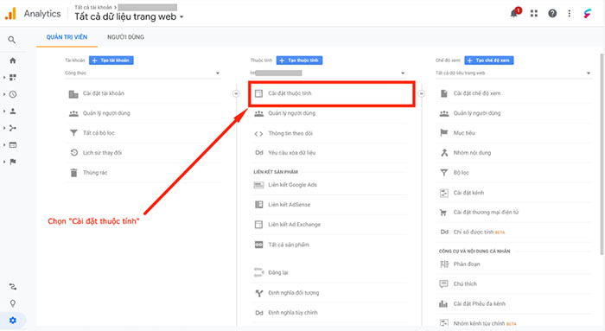
Task: Switch to the 'NGƯỜI DÙNG' tab
Action: coord(125,37)
